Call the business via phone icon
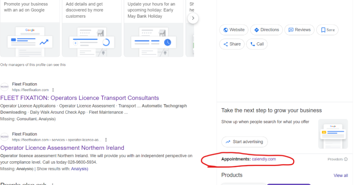 tap(257, 44)
